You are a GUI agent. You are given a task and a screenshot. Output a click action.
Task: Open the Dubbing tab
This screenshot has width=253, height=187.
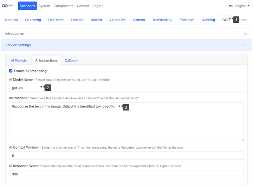click(208, 20)
